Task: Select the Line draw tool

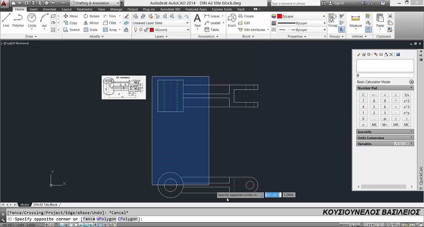Action: [x=6, y=21]
